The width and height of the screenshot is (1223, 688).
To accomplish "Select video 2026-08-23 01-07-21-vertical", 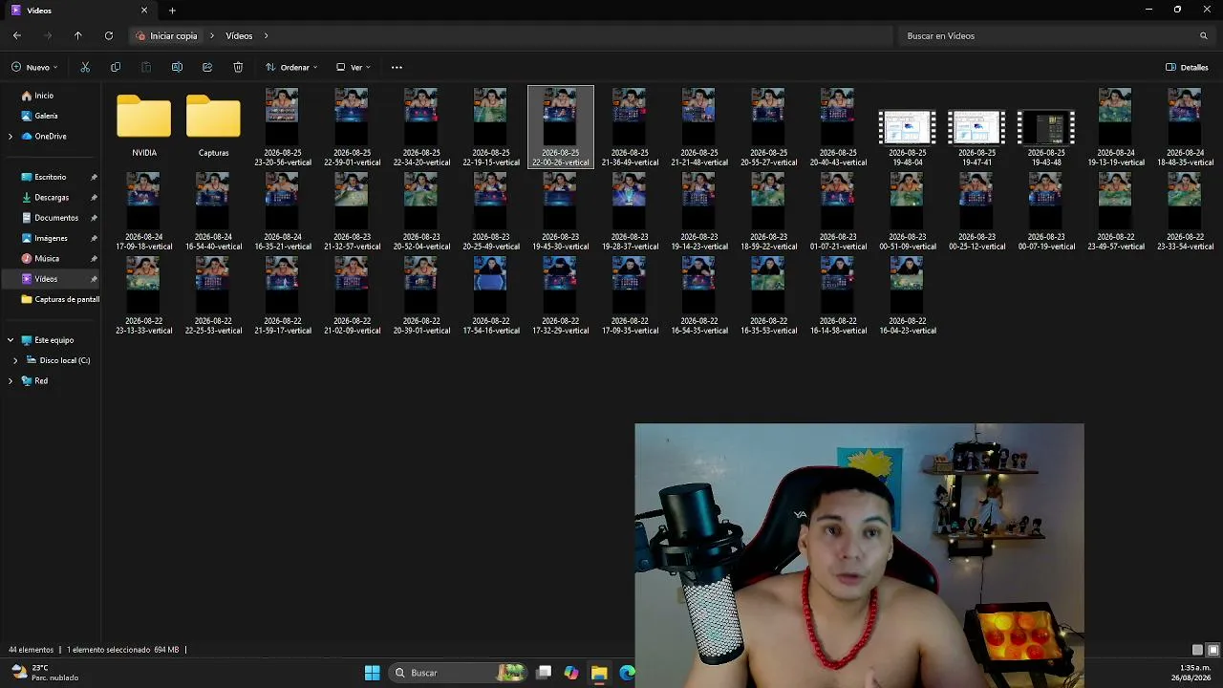I will (838, 211).
